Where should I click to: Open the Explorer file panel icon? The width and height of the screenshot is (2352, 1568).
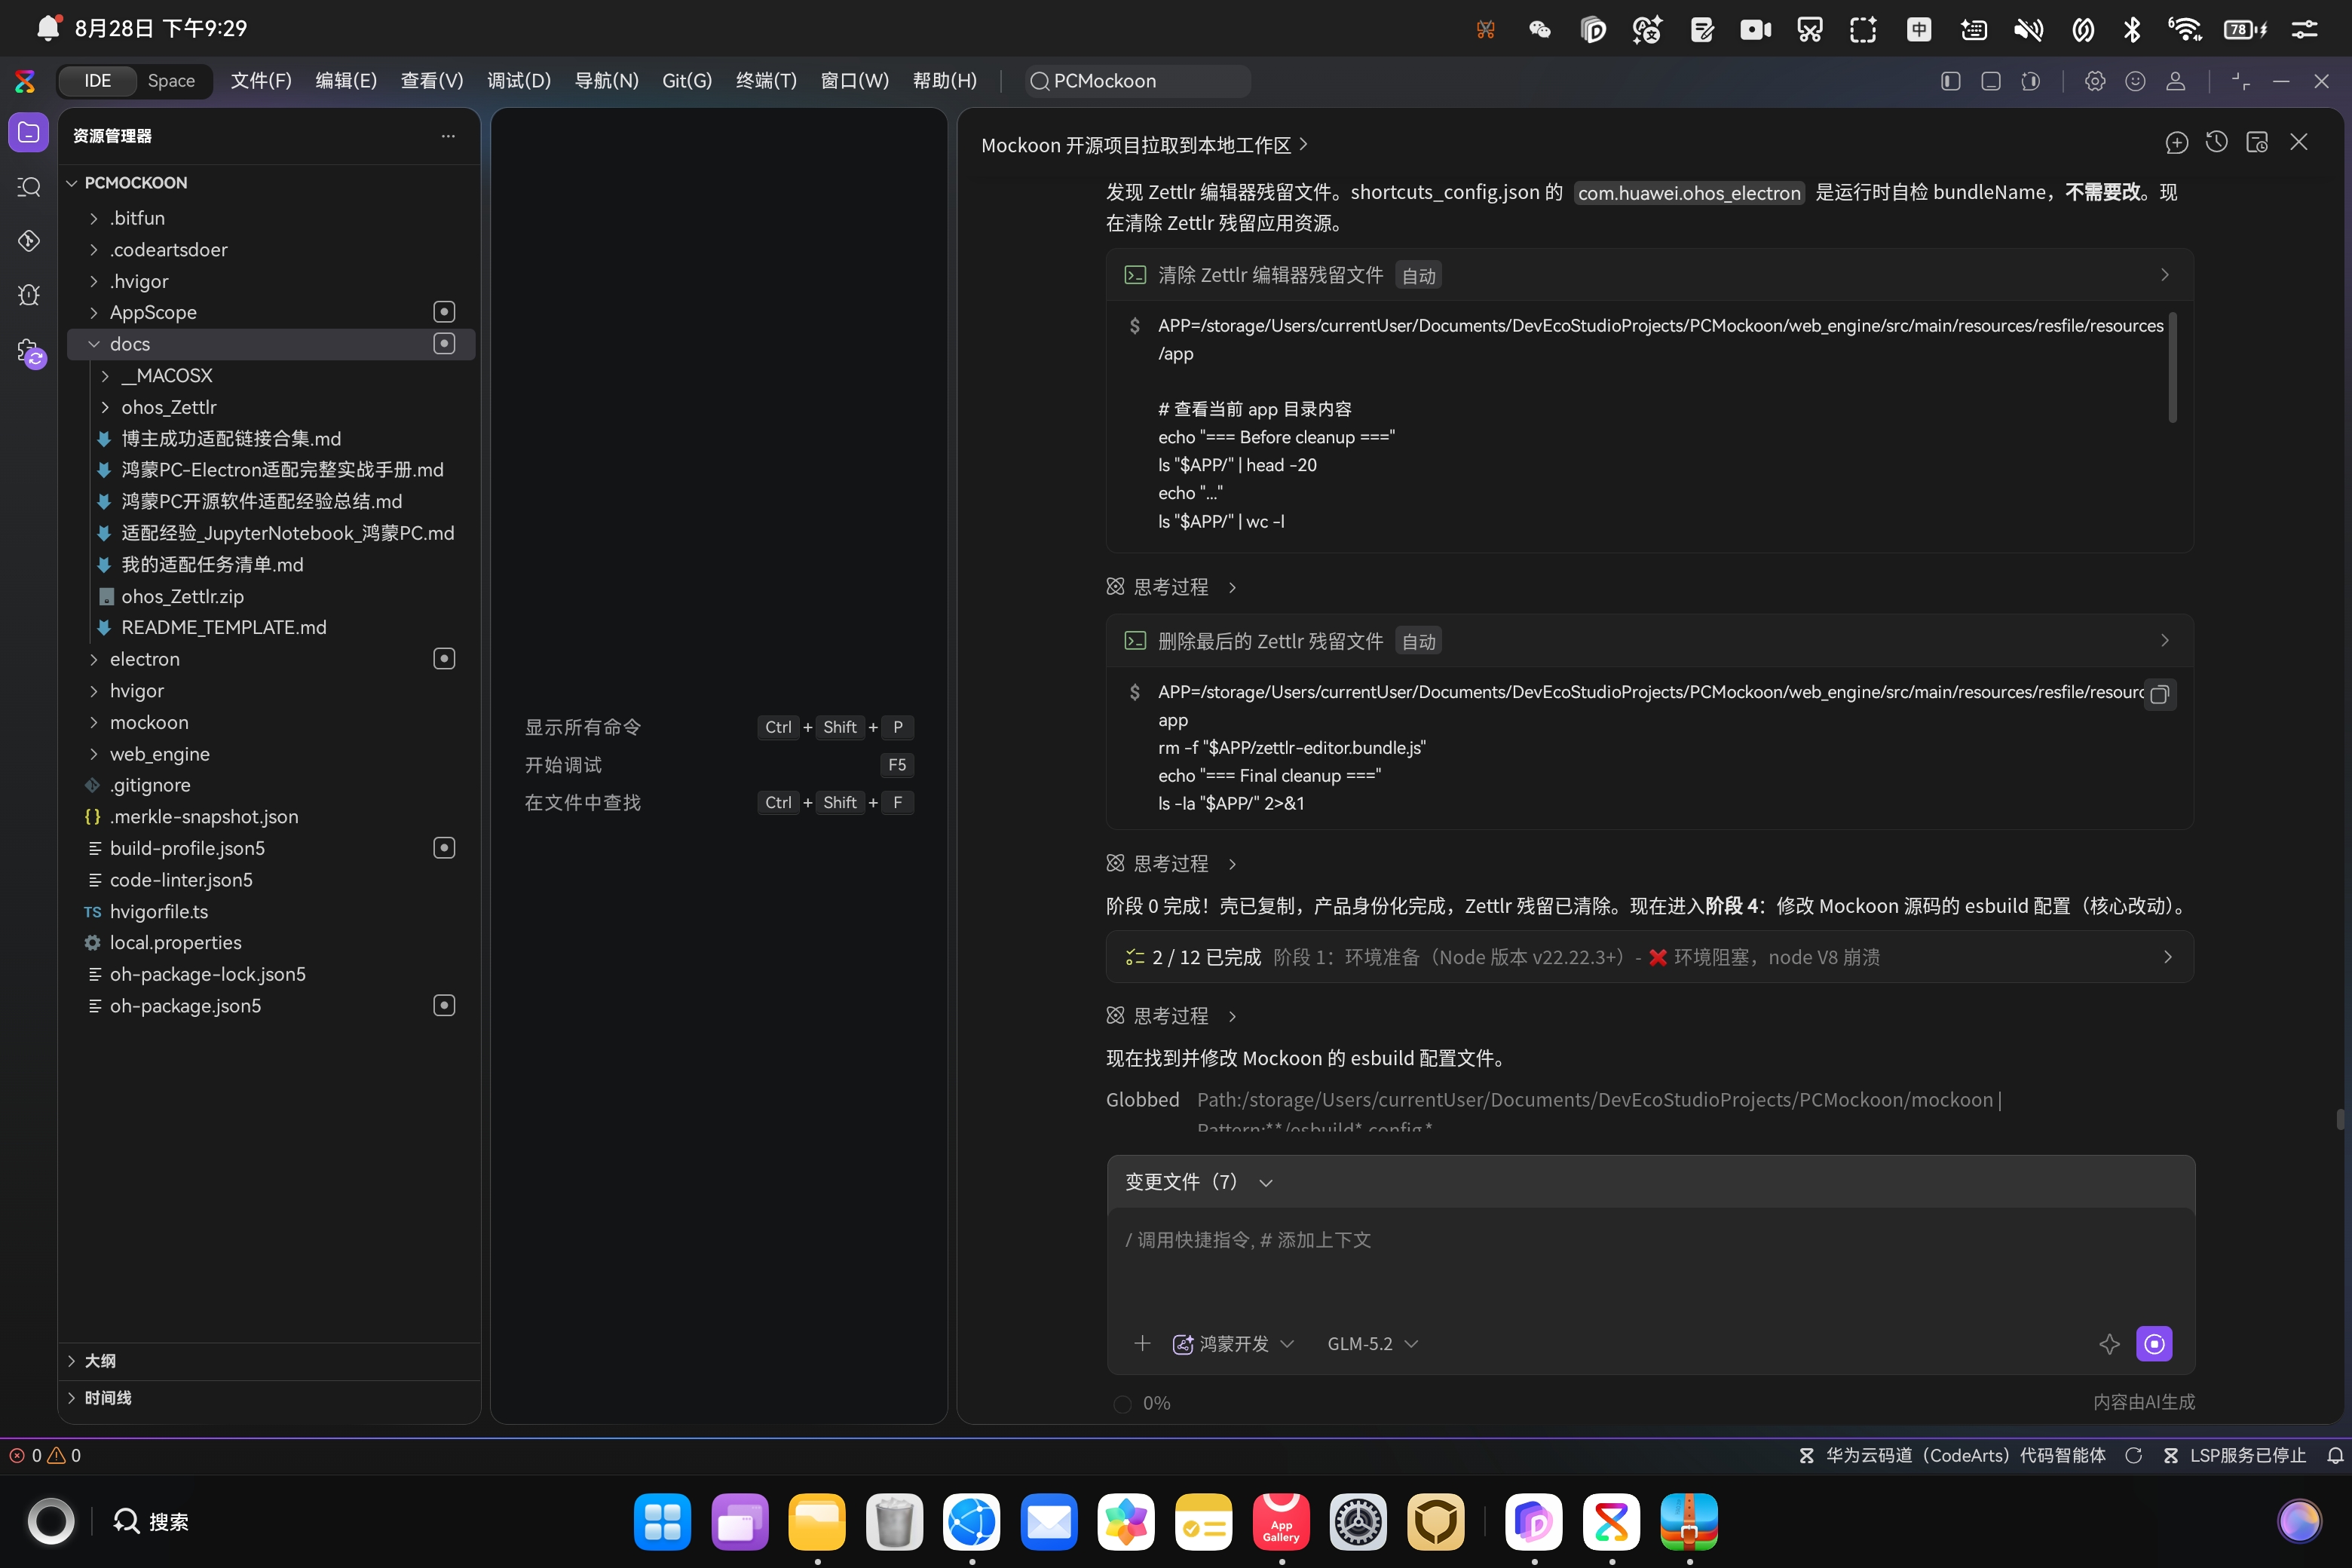tap(29, 133)
